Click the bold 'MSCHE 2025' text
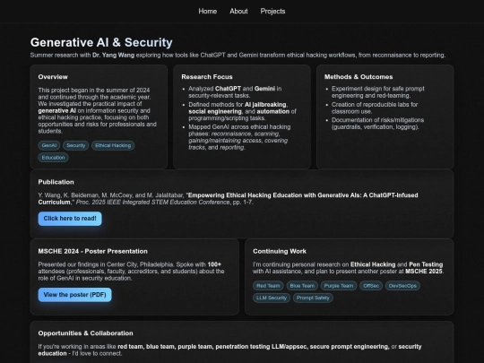 pyautogui.click(x=424, y=272)
